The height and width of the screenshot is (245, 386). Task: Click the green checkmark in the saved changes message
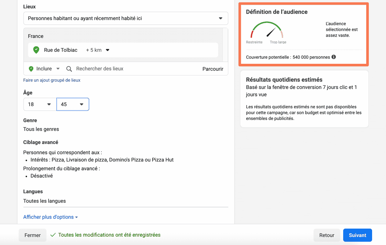(53, 235)
